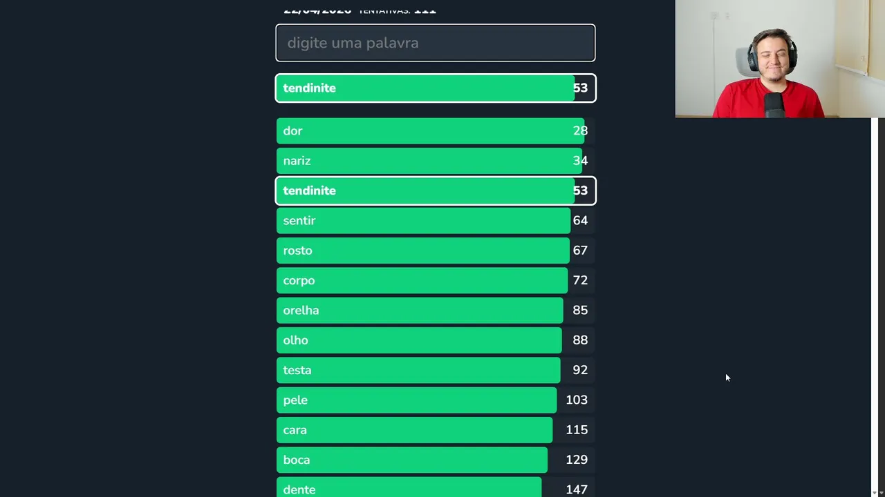Screen dimensions: 885x497
Task: Click the "Tentativas" attempts counter
Action: click(x=397, y=10)
